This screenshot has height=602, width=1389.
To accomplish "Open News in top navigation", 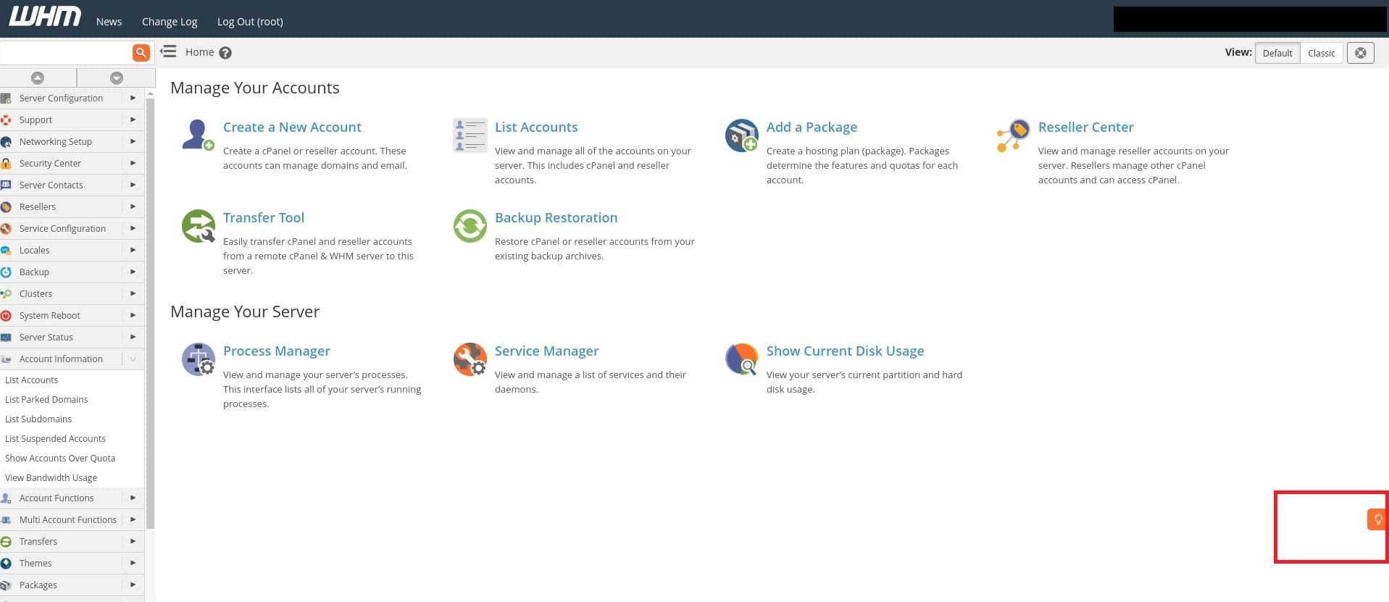I will [x=109, y=22].
